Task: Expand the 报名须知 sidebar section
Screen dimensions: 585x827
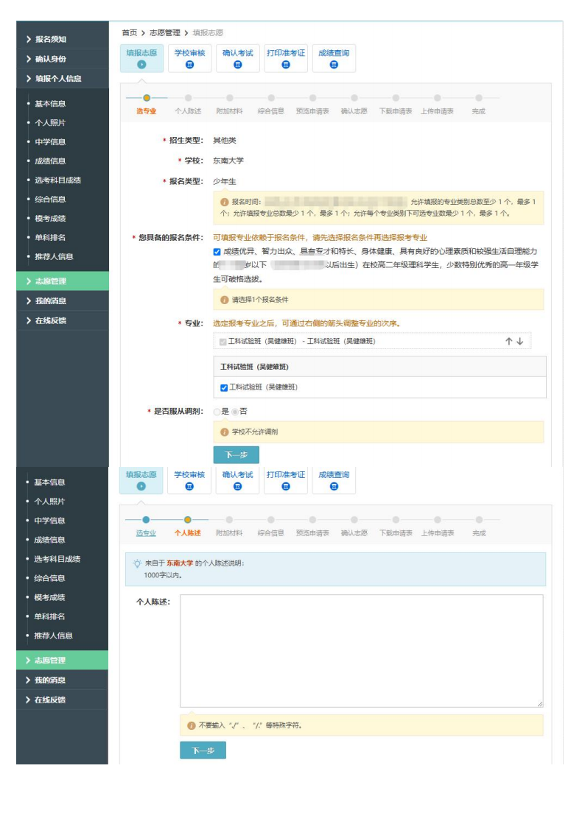Action: pos(62,39)
